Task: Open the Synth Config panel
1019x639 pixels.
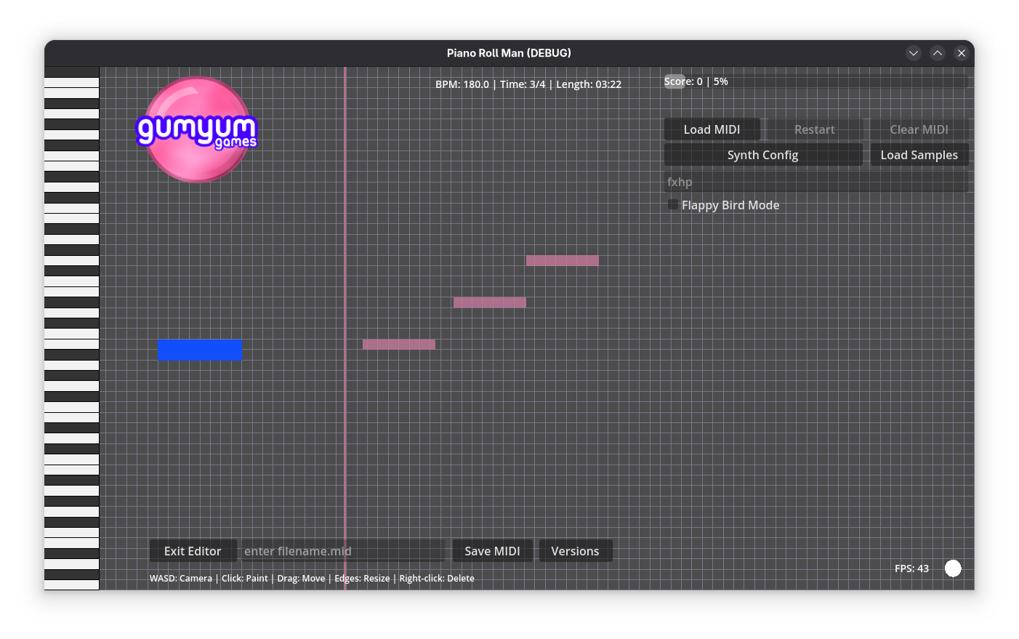Action: [x=762, y=155]
